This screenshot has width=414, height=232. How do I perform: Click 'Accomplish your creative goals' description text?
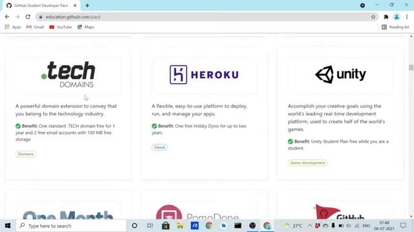tap(336, 117)
